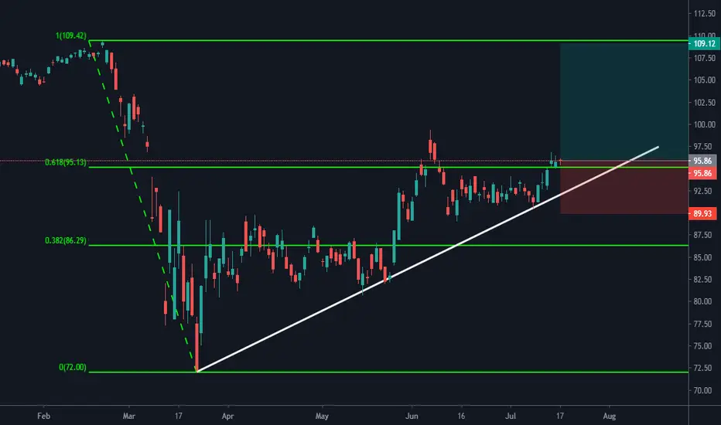The width and height of the screenshot is (721, 425).
Task: Click the 102.50 price axis label
Action: click(704, 103)
